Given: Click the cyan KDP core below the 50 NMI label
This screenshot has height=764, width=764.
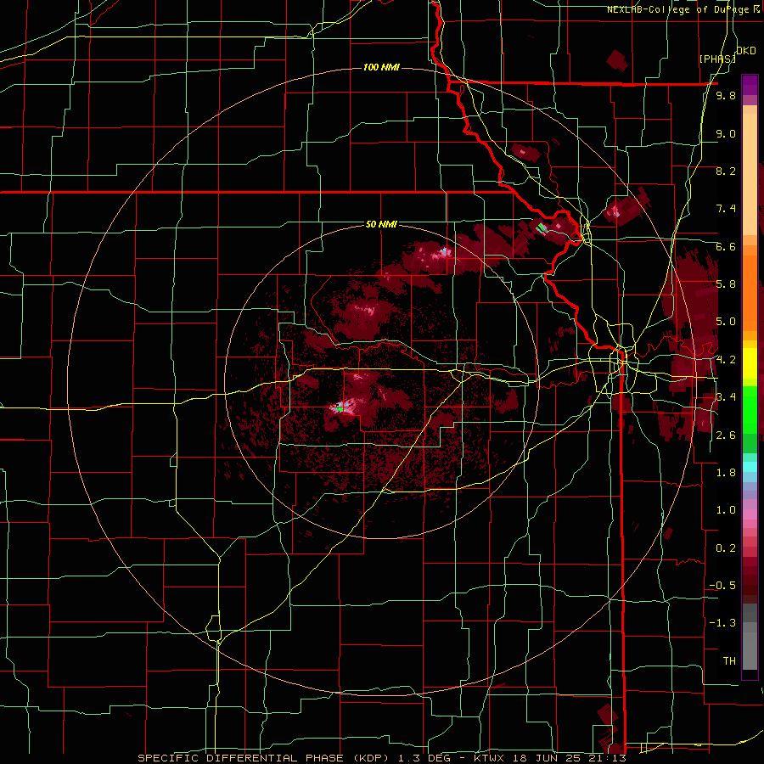Looking at the screenshot, I should click(444, 251).
